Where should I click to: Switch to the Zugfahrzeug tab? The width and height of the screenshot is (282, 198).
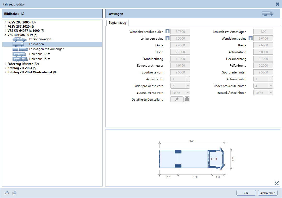(x=117, y=23)
